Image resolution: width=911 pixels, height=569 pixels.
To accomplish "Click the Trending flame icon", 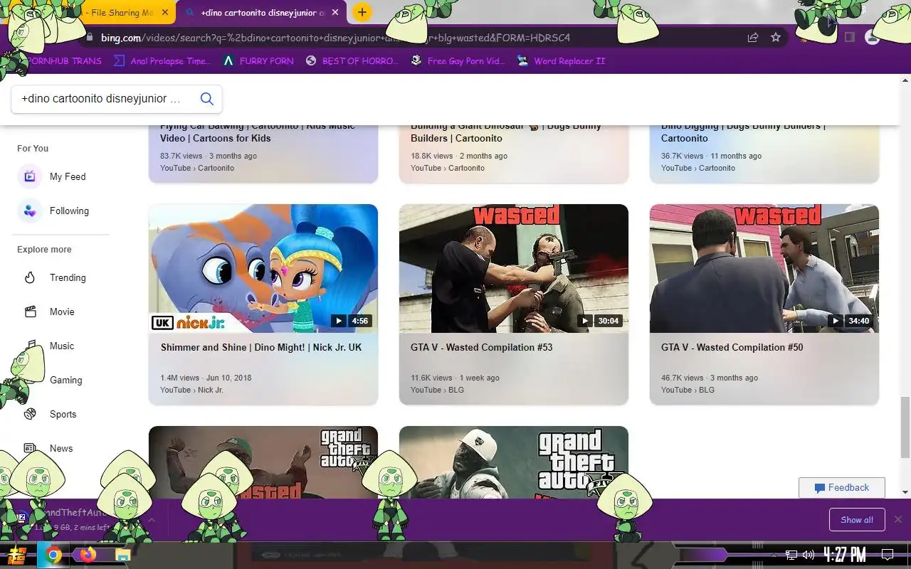I will [x=30, y=277].
